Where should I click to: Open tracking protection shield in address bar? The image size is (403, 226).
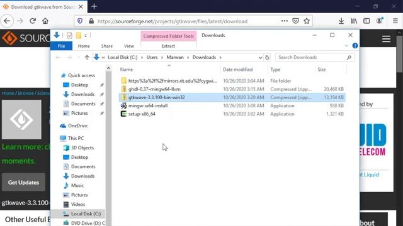point(80,21)
